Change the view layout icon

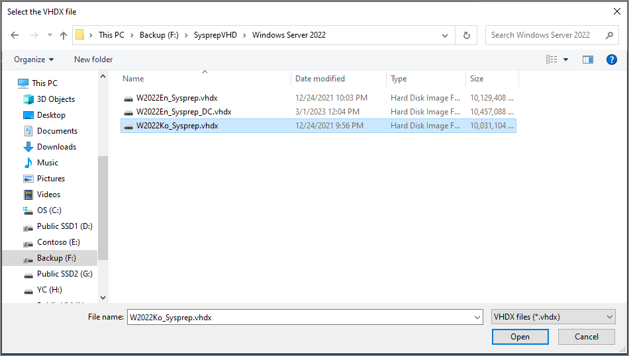tap(552, 60)
